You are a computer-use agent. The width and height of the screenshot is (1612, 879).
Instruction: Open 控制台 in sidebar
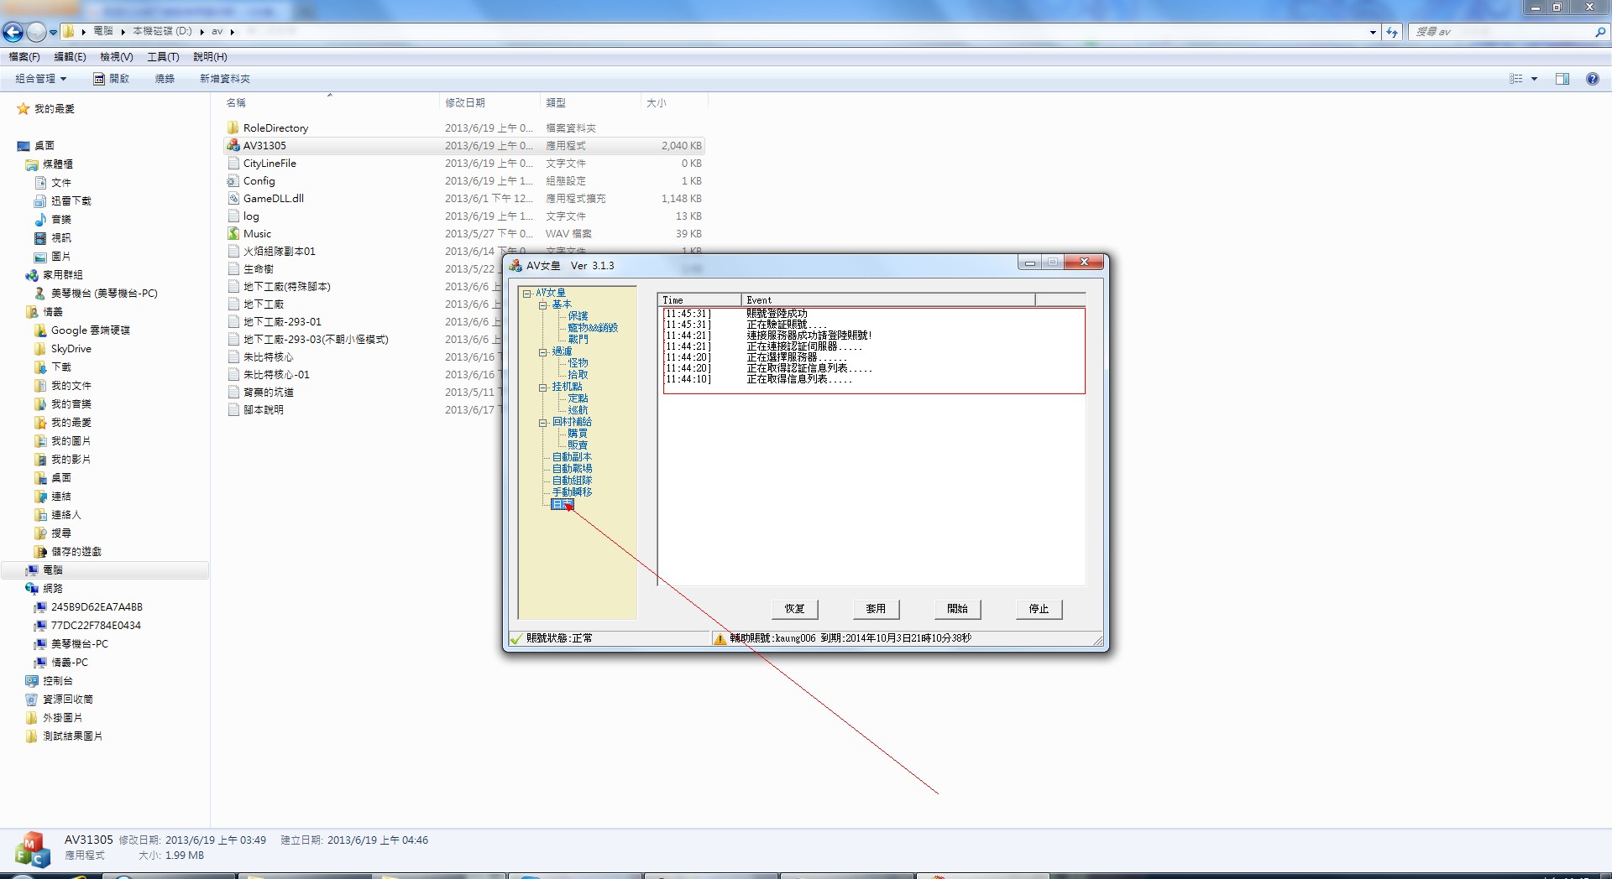point(49,681)
